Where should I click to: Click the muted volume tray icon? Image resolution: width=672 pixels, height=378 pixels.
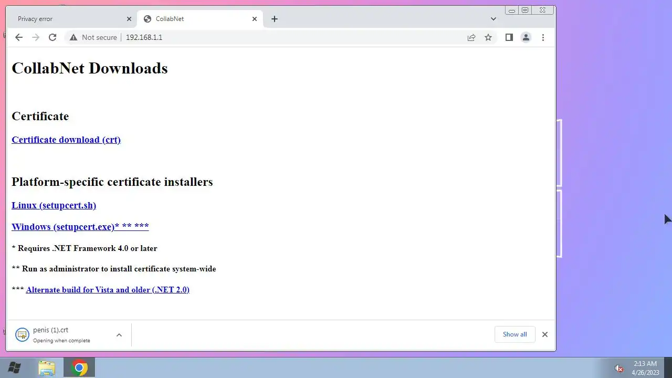coord(619,369)
